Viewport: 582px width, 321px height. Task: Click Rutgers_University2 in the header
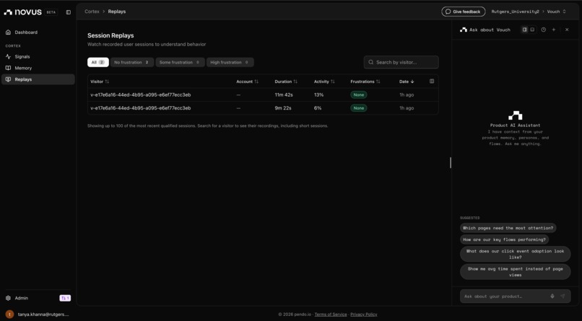coord(515,12)
